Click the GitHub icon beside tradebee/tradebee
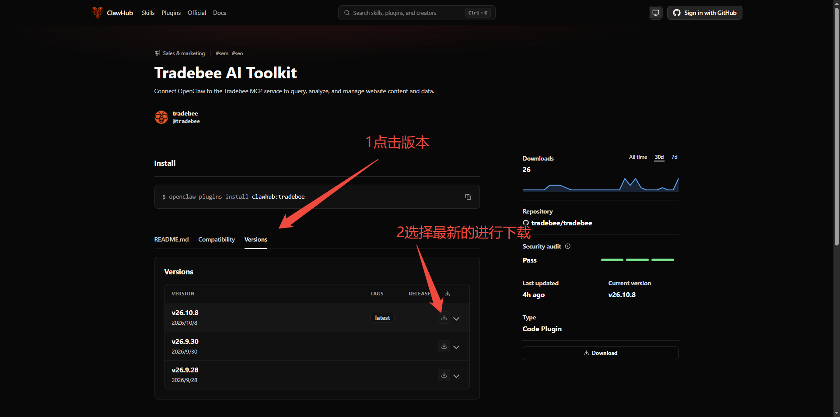 pos(526,223)
